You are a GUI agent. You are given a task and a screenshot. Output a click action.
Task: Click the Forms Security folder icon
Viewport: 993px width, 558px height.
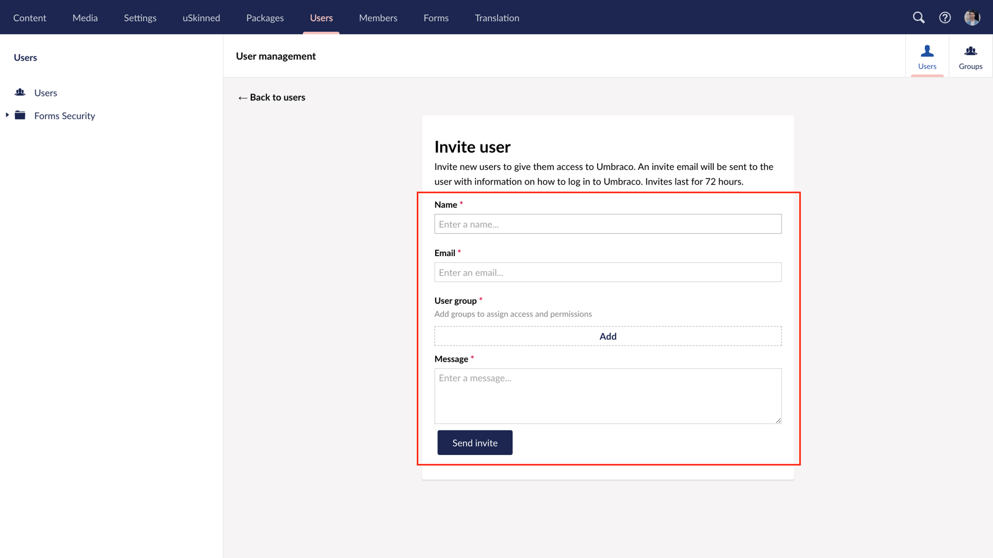pos(19,115)
